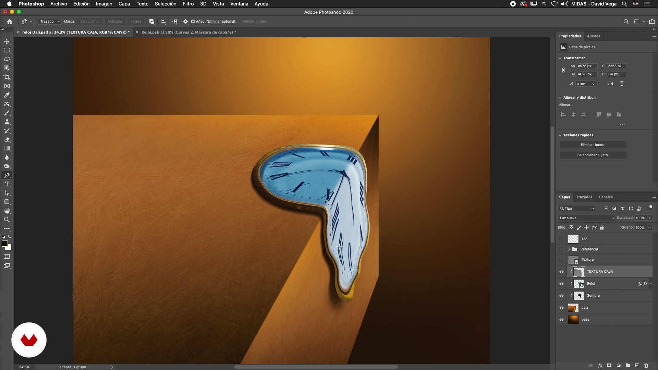This screenshot has height=370, width=658.
Task: Add layer style fx icon at bottom
Action: tap(600, 366)
